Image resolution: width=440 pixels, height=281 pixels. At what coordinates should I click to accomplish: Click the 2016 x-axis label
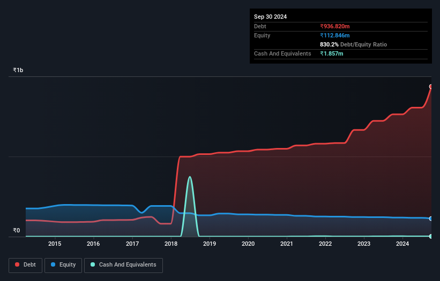pyautogui.click(x=93, y=244)
